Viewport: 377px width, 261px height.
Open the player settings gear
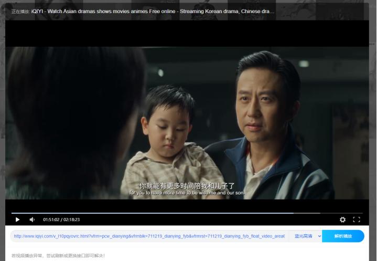pyautogui.click(x=342, y=220)
